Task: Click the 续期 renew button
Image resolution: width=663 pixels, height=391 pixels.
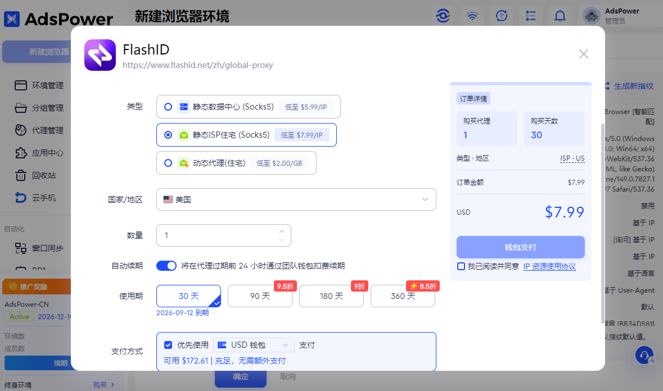Action: click(x=38, y=363)
